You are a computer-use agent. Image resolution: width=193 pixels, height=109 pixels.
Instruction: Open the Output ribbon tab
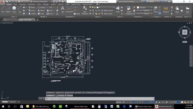53,4
